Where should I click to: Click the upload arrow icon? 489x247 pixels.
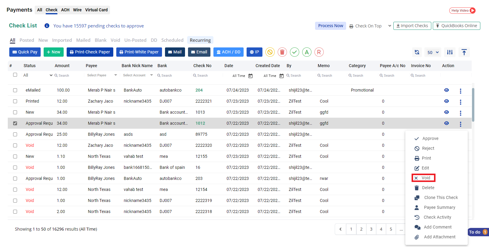point(464,52)
